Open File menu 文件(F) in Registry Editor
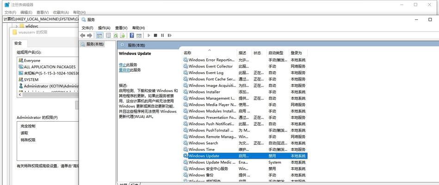This screenshot has height=185, width=439. pyautogui.click(x=10, y=12)
